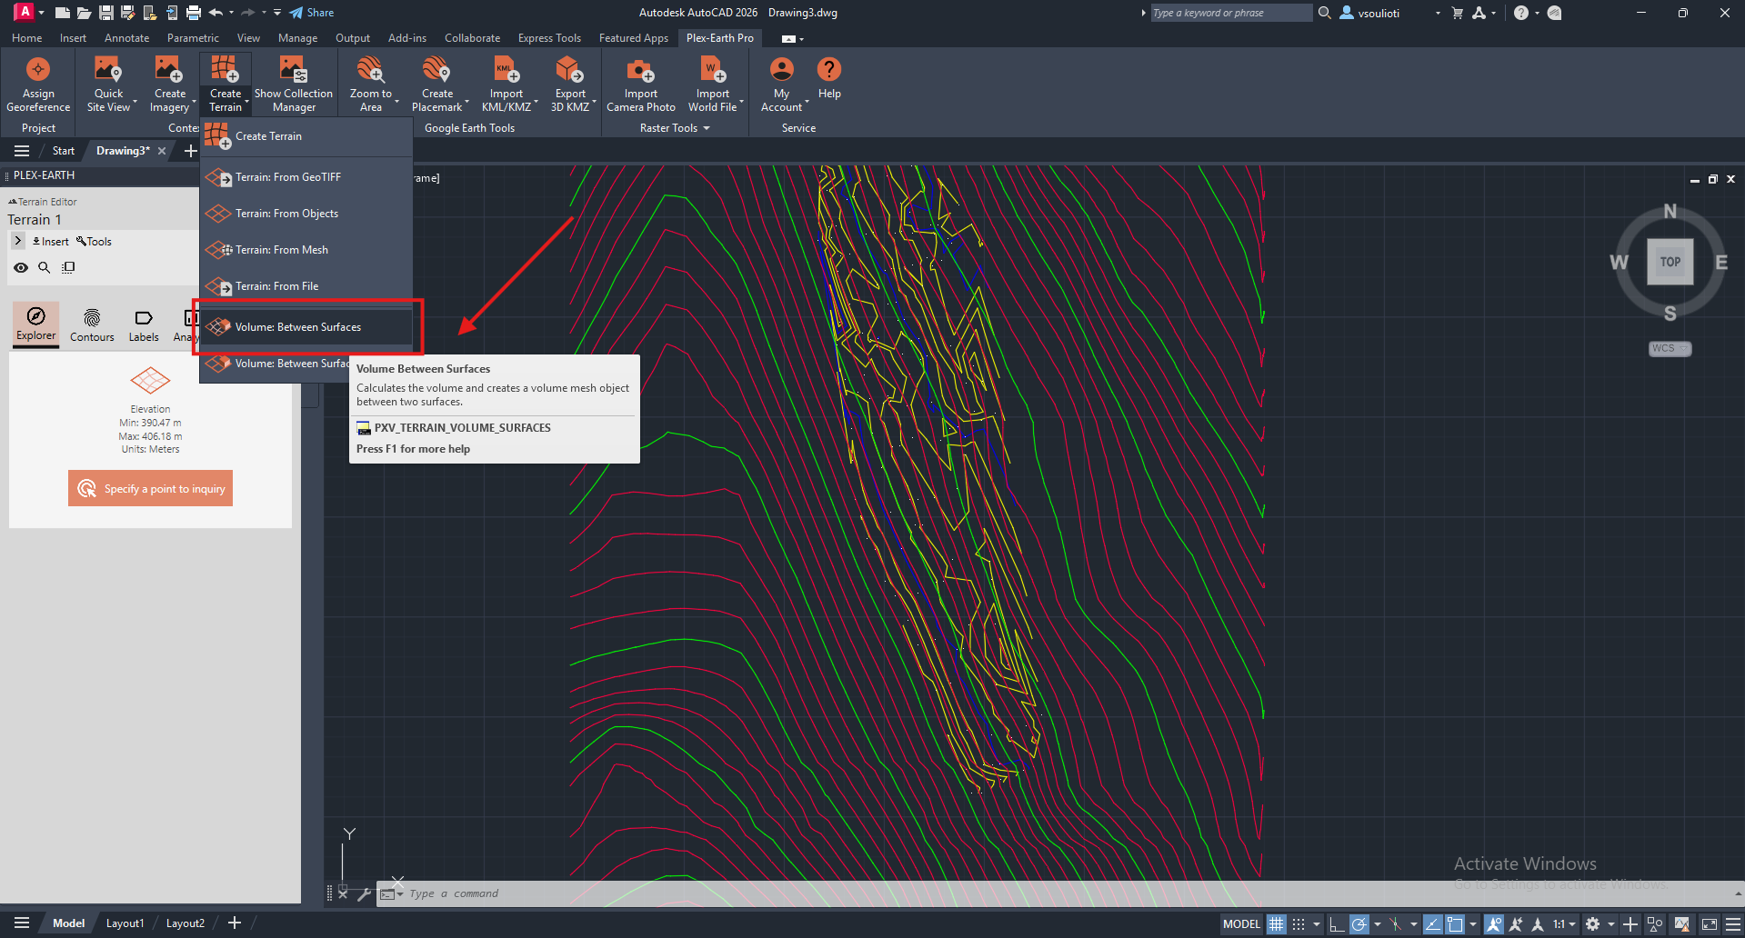1745x938 pixels.
Task: Toggle Snap mode dotted grid icon
Action: point(1299,924)
